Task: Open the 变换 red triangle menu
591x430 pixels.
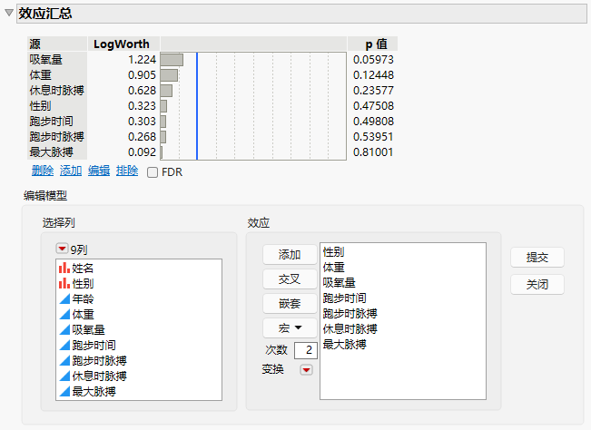Action: (306, 370)
